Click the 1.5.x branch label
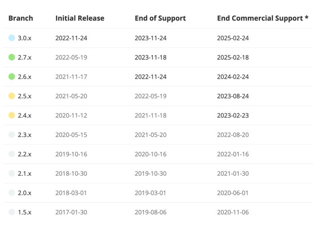This screenshot has height=227, width=313. point(25,212)
